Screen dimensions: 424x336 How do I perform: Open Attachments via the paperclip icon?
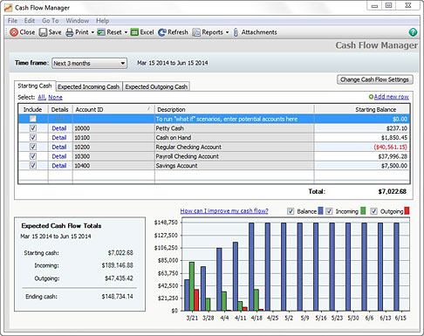[236, 32]
